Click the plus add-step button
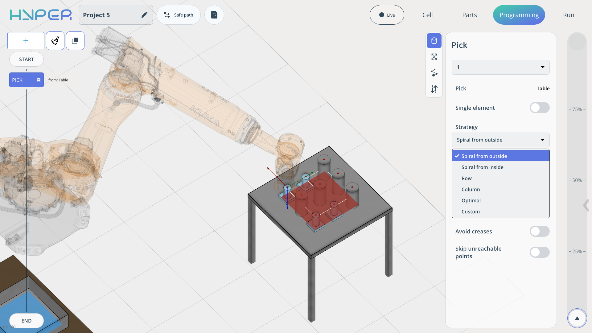This screenshot has height=333, width=592. 26,41
